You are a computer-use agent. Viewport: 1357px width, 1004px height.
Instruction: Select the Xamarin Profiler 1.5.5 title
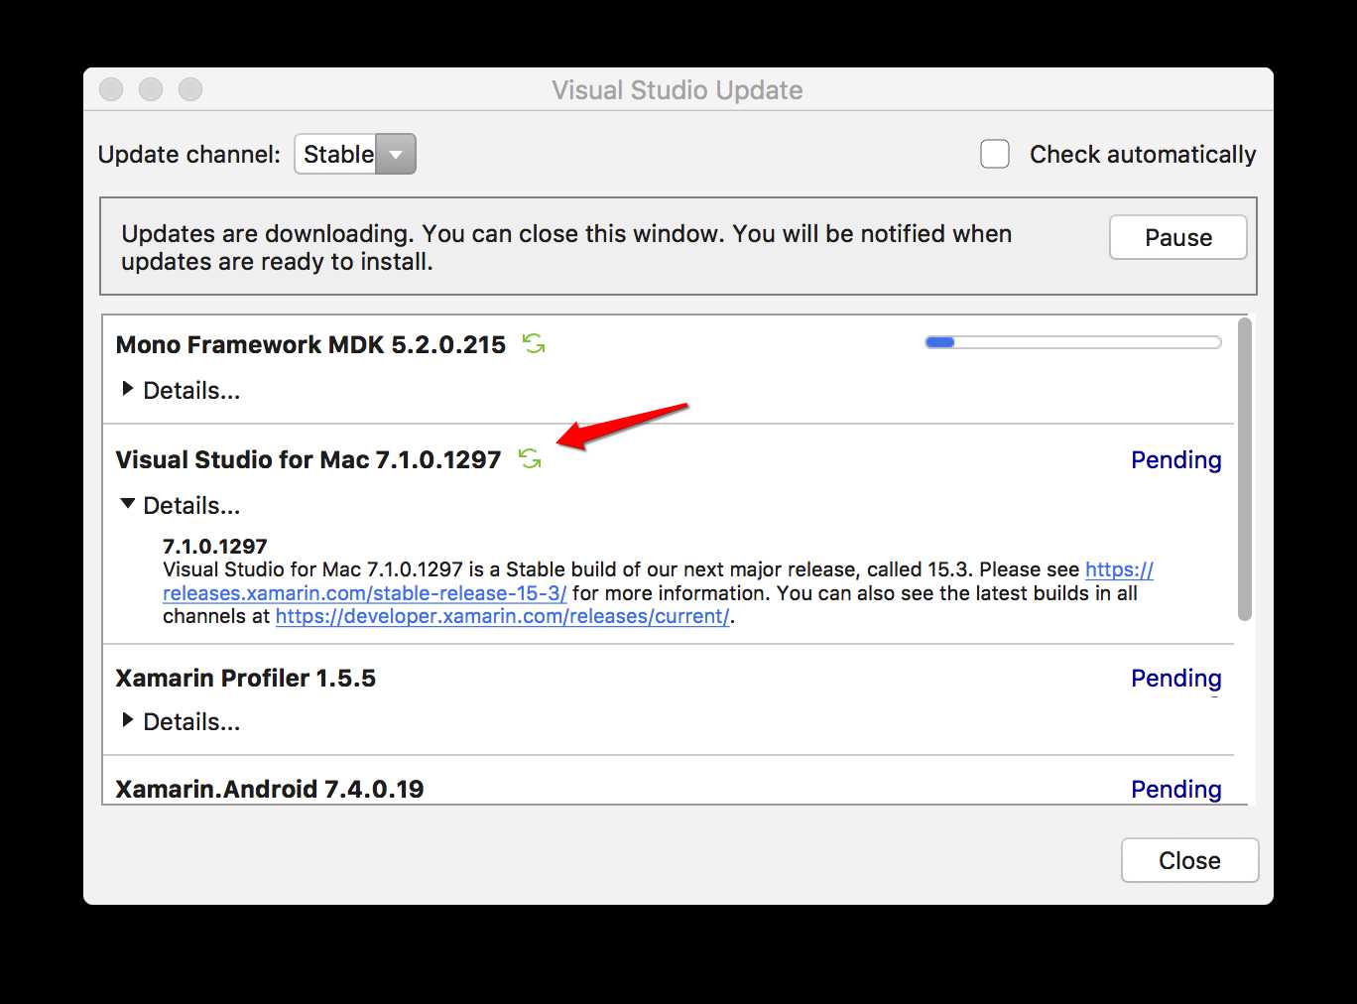pos(246,678)
